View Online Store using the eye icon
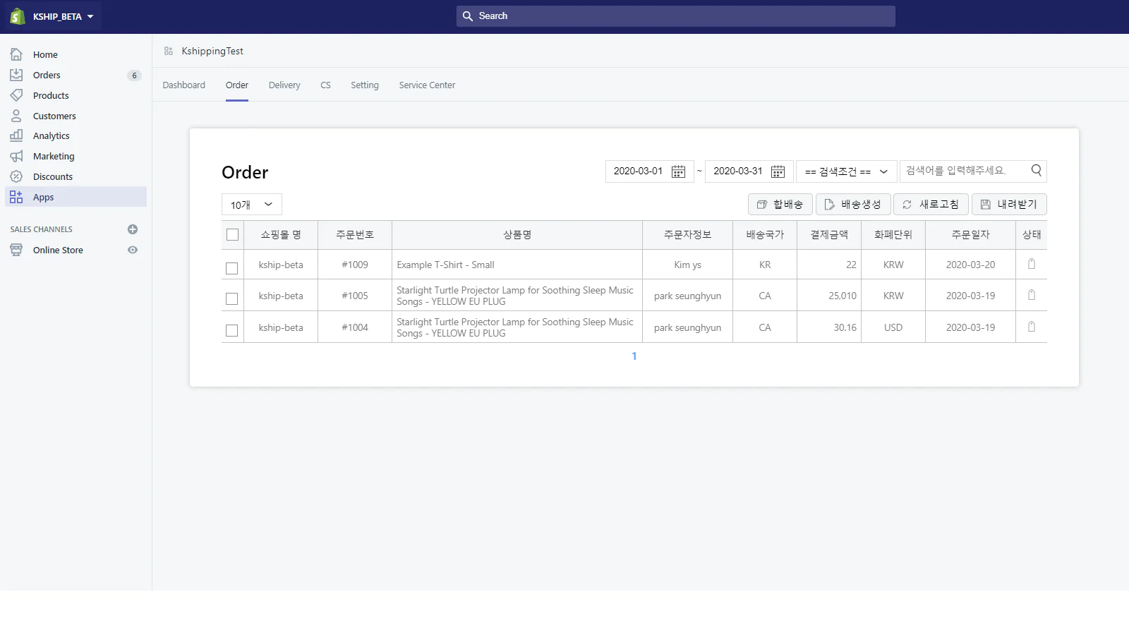Viewport: 1129px width, 635px height. (132, 250)
